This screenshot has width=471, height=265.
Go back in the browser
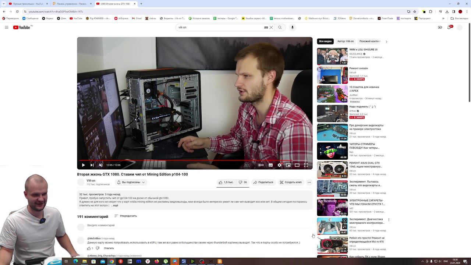4,11
